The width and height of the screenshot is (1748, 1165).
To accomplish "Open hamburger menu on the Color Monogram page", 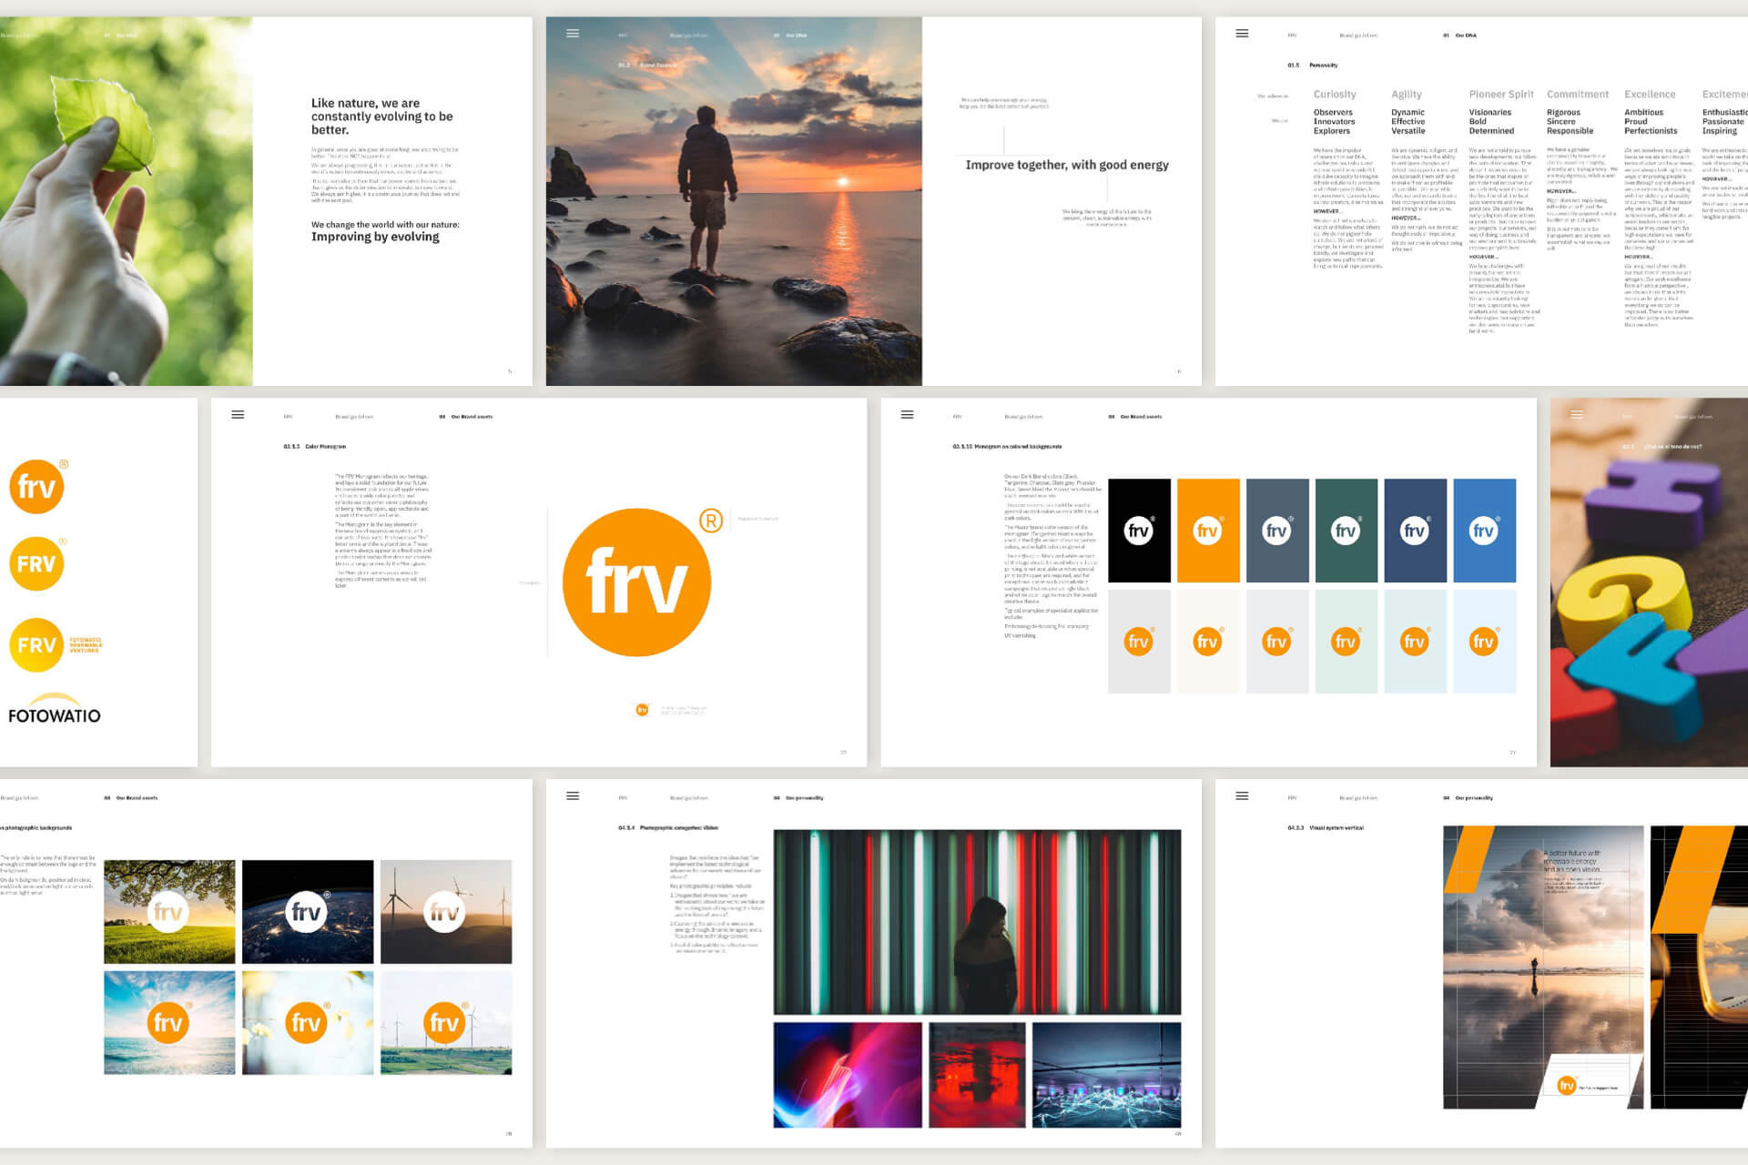I will pyautogui.click(x=238, y=415).
